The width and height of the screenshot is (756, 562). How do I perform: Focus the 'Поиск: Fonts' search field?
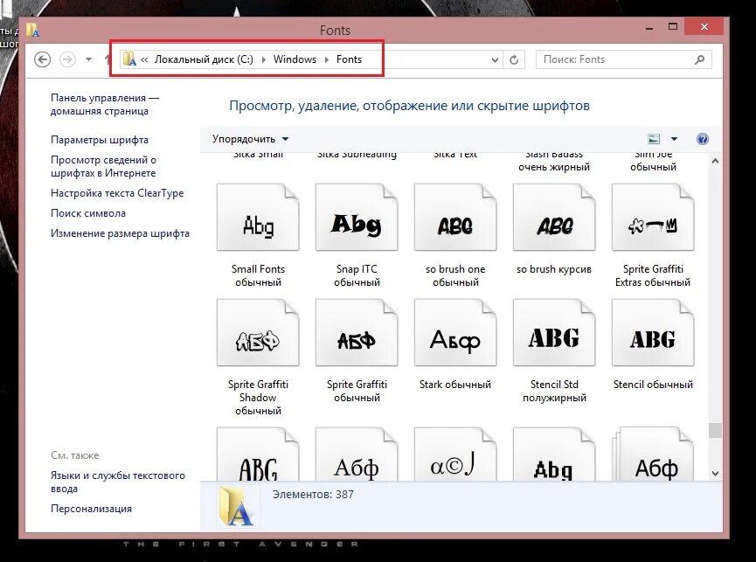pyautogui.click(x=623, y=59)
